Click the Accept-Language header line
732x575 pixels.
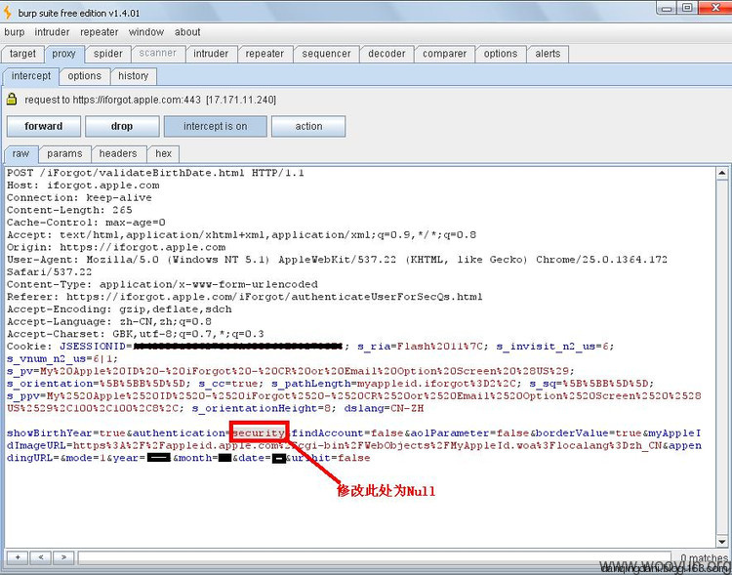[x=108, y=322]
